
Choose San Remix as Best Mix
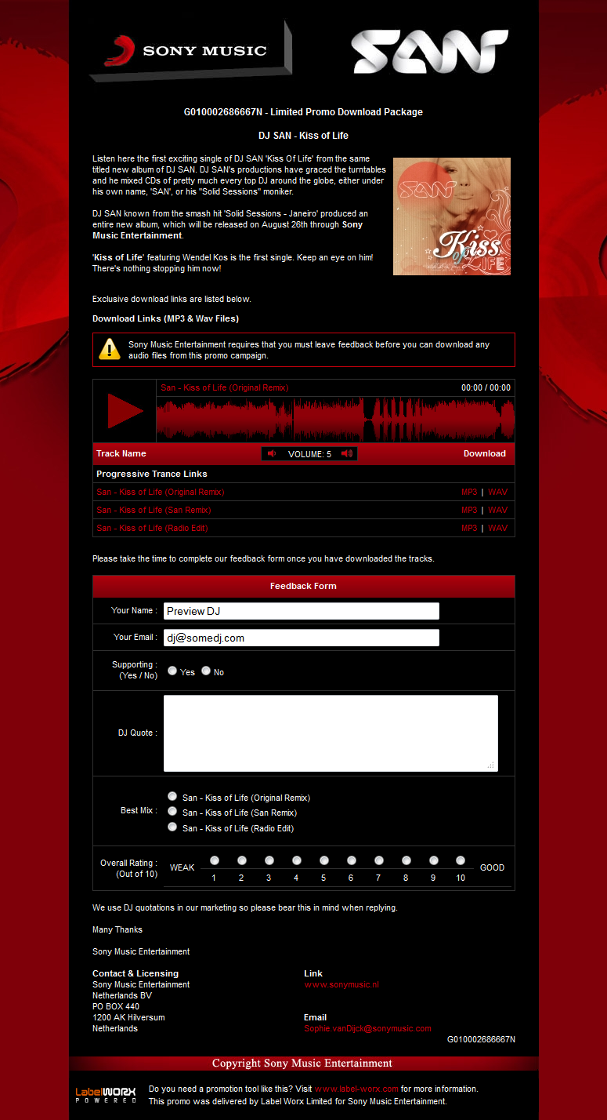coord(172,812)
